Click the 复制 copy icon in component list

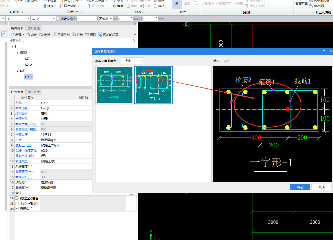coord(28,35)
